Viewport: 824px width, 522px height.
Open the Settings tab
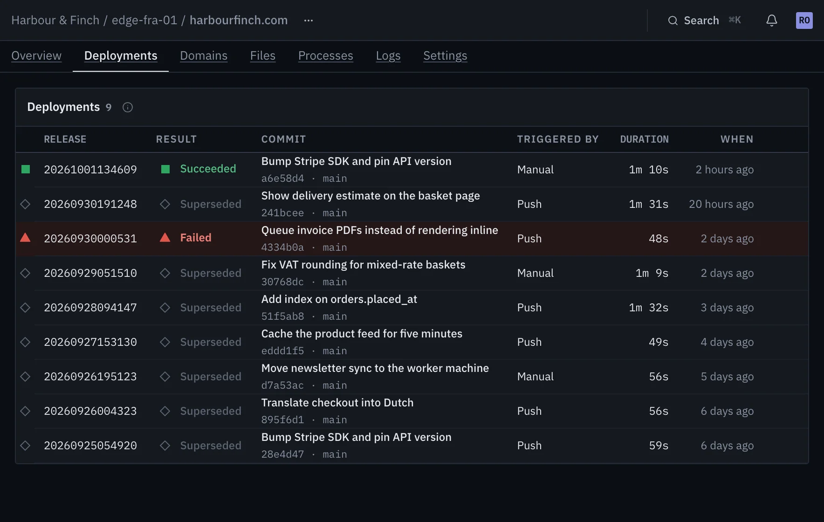[445, 55]
